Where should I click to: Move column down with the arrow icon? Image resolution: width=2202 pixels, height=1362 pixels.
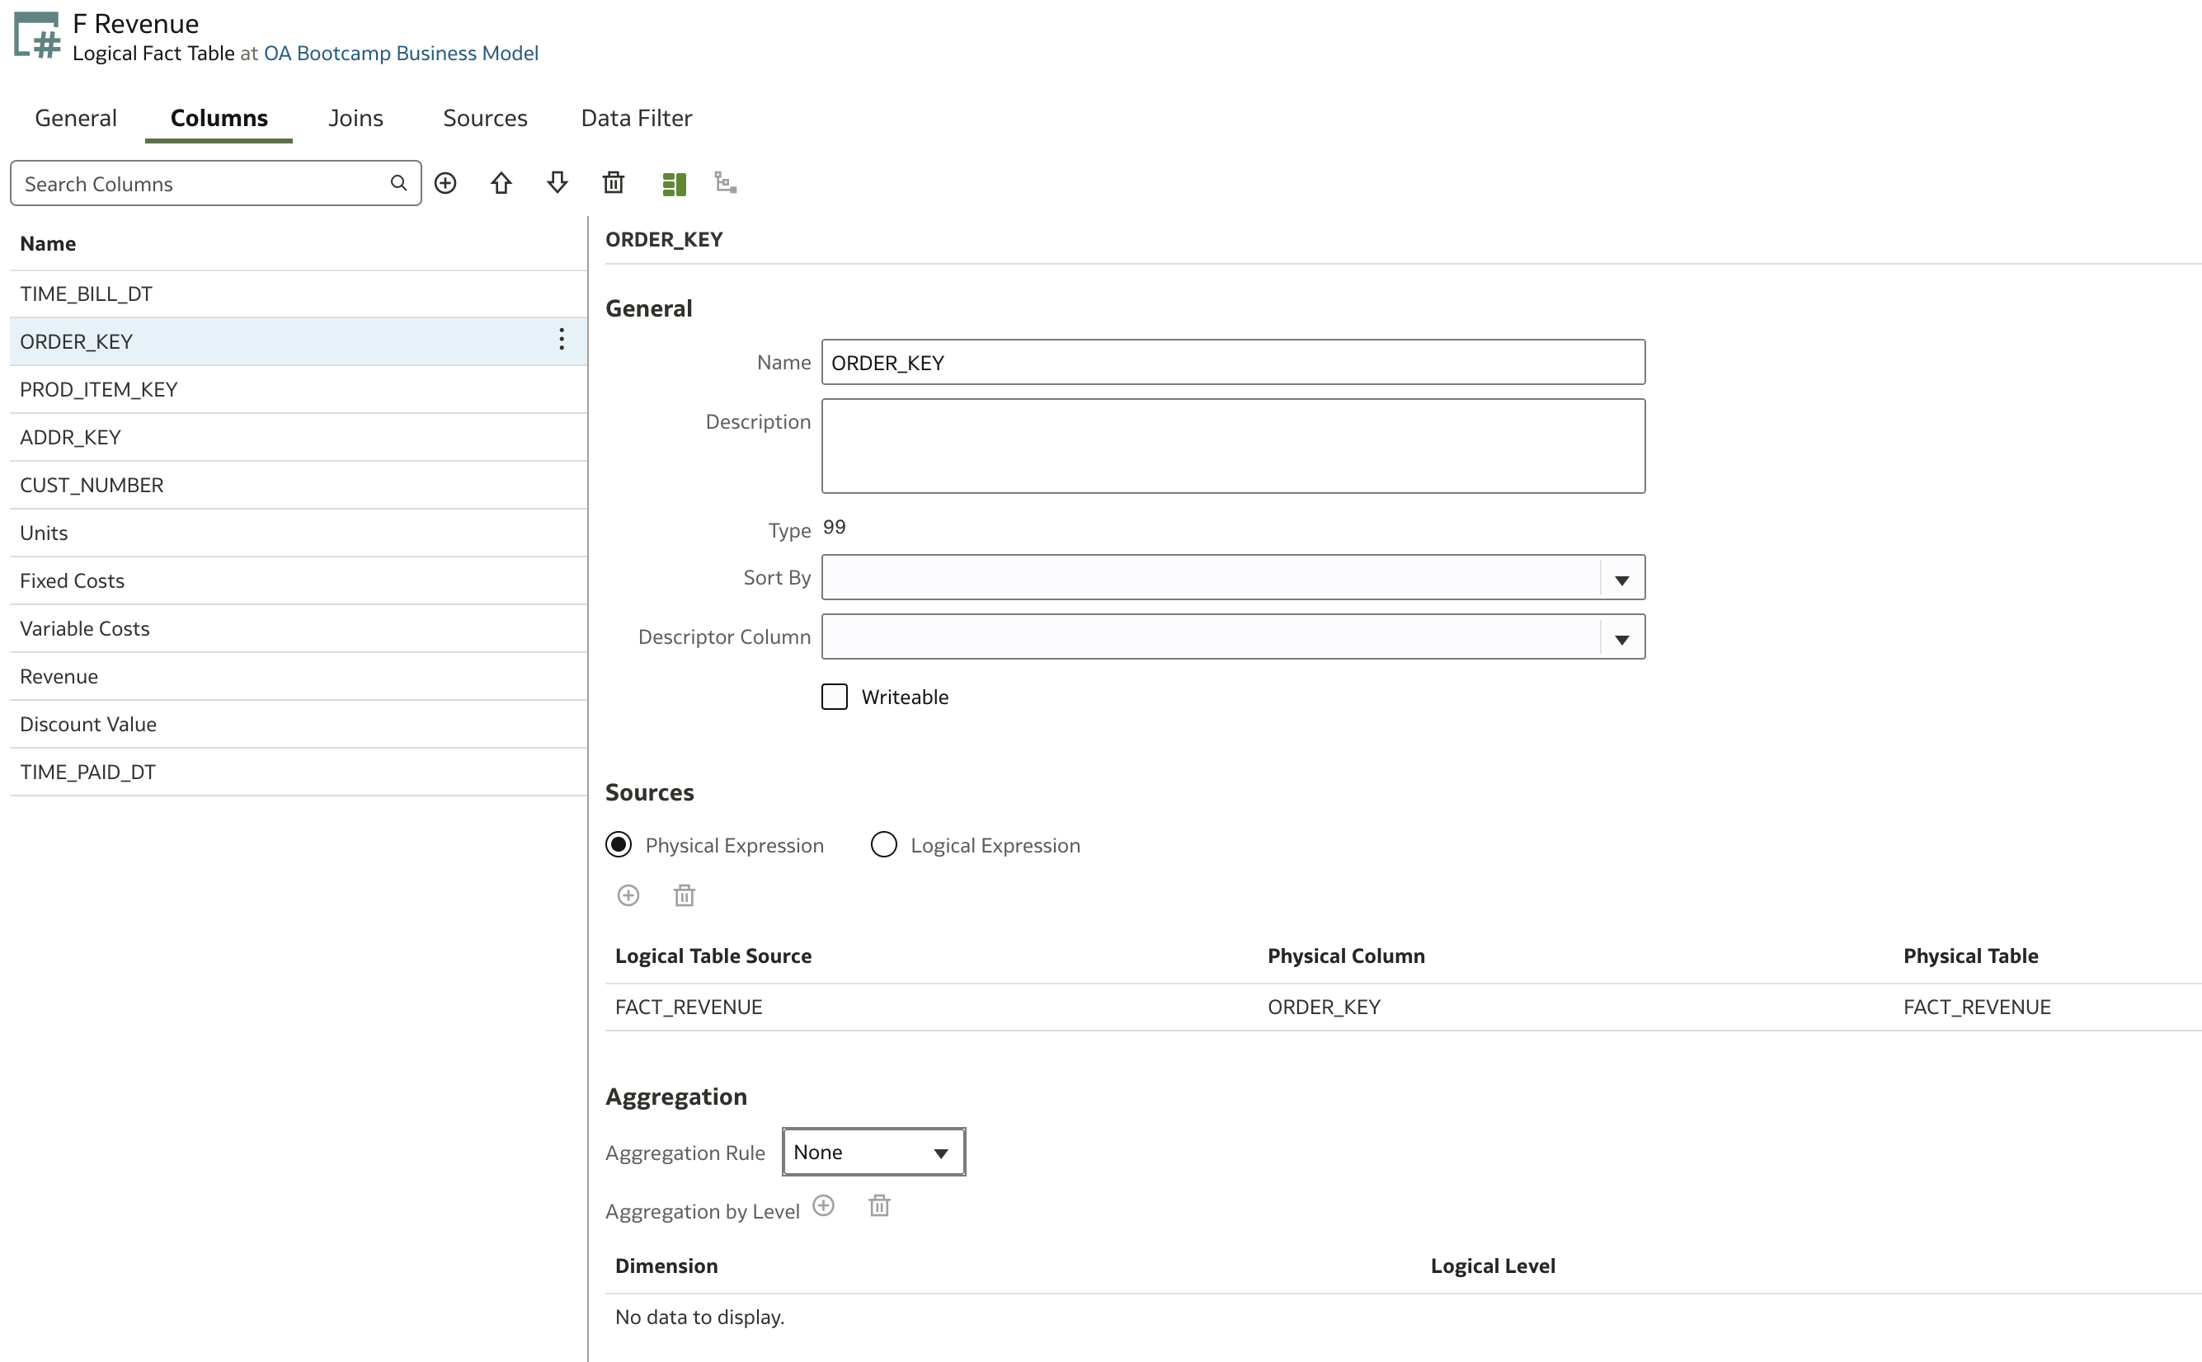click(x=557, y=184)
